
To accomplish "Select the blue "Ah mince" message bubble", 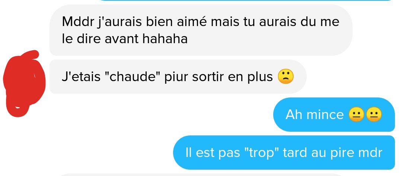I will (334, 115).
